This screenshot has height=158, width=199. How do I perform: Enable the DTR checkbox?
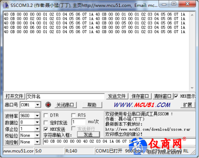(x=46, y=115)
